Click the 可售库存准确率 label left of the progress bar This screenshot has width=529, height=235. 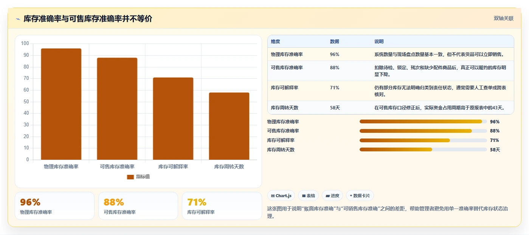click(x=283, y=131)
